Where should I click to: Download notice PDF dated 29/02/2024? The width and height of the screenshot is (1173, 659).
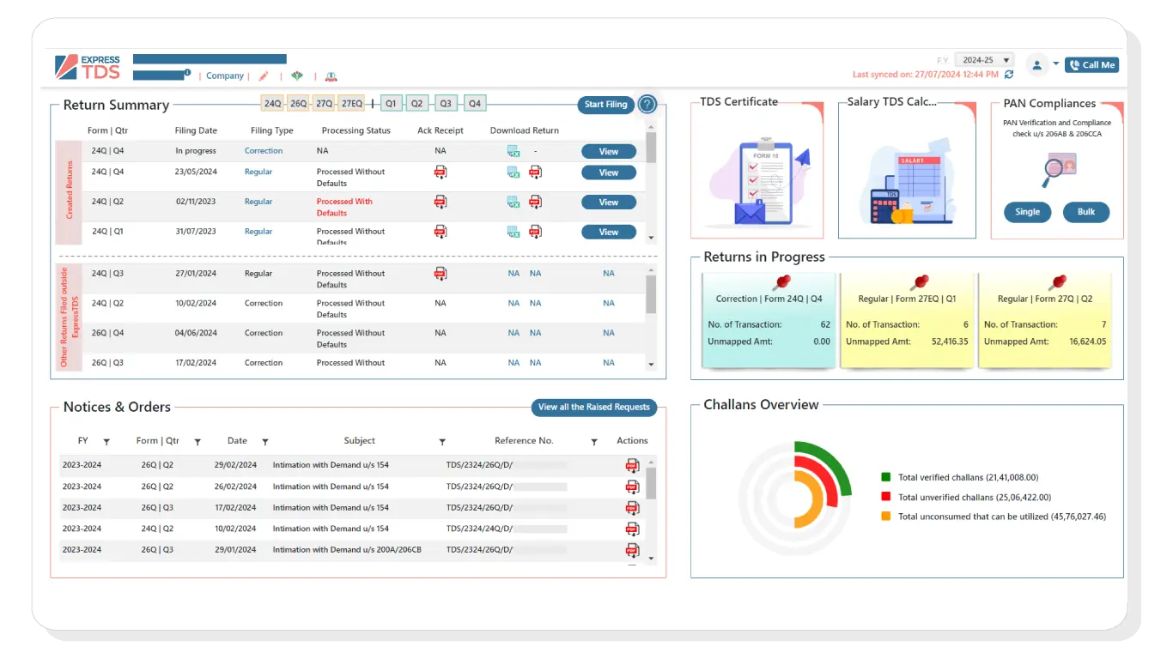pos(632,465)
